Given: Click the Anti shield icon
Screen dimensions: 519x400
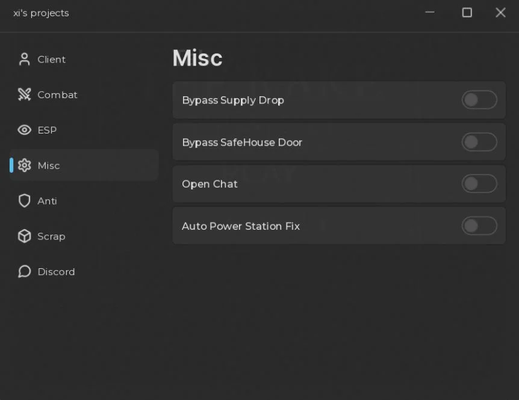Looking at the screenshot, I should pos(24,201).
